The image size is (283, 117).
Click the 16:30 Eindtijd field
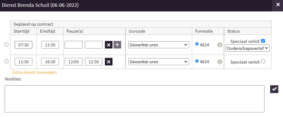[50, 62]
